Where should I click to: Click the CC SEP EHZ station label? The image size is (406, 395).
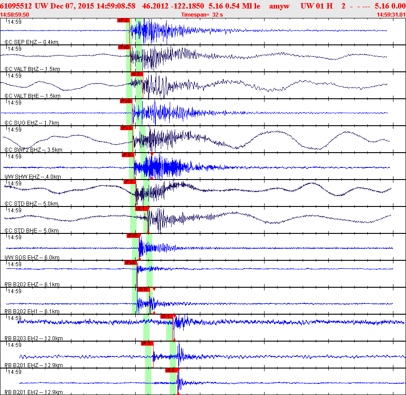31,42
